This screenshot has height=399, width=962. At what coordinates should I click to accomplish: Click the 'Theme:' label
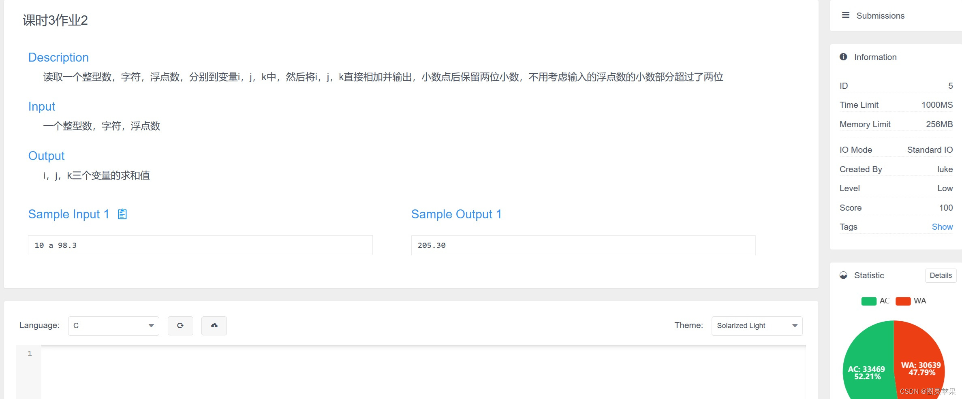pos(688,325)
